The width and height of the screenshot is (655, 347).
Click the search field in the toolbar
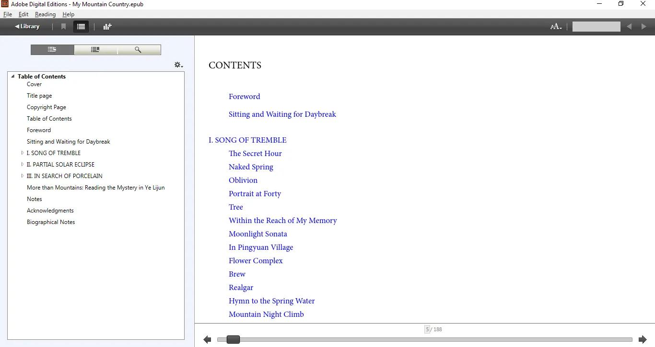pos(596,27)
